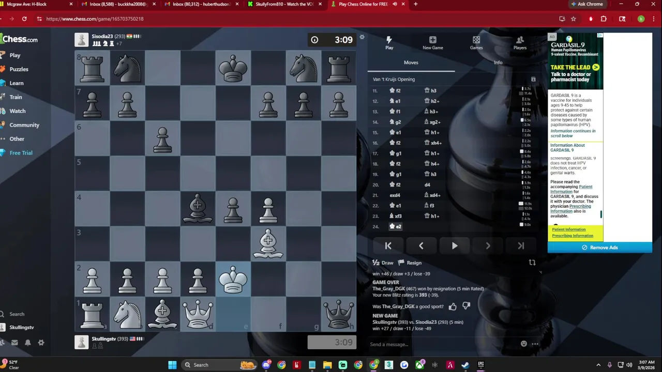Give thumbs up for good sport
Screen dimensions: 662x372
pyautogui.click(x=453, y=306)
